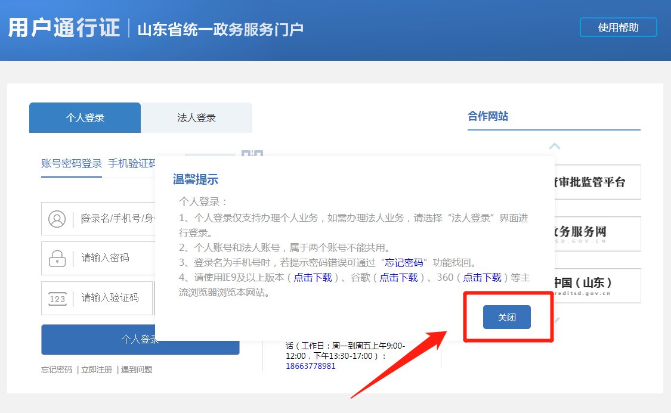Image resolution: width=671 pixels, height=413 pixels.
Task: Open the 遇到问题 help link
Action: 137,369
